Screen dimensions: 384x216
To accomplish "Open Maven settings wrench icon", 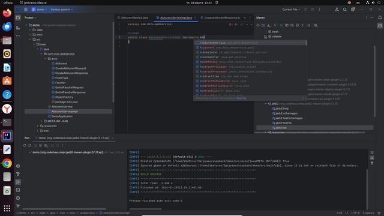I will 316,25.
